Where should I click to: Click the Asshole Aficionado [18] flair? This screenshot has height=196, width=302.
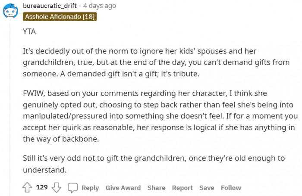[60, 16]
